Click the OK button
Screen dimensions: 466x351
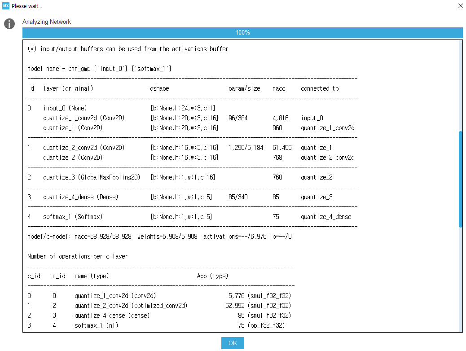pyautogui.click(x=233, y=343)
